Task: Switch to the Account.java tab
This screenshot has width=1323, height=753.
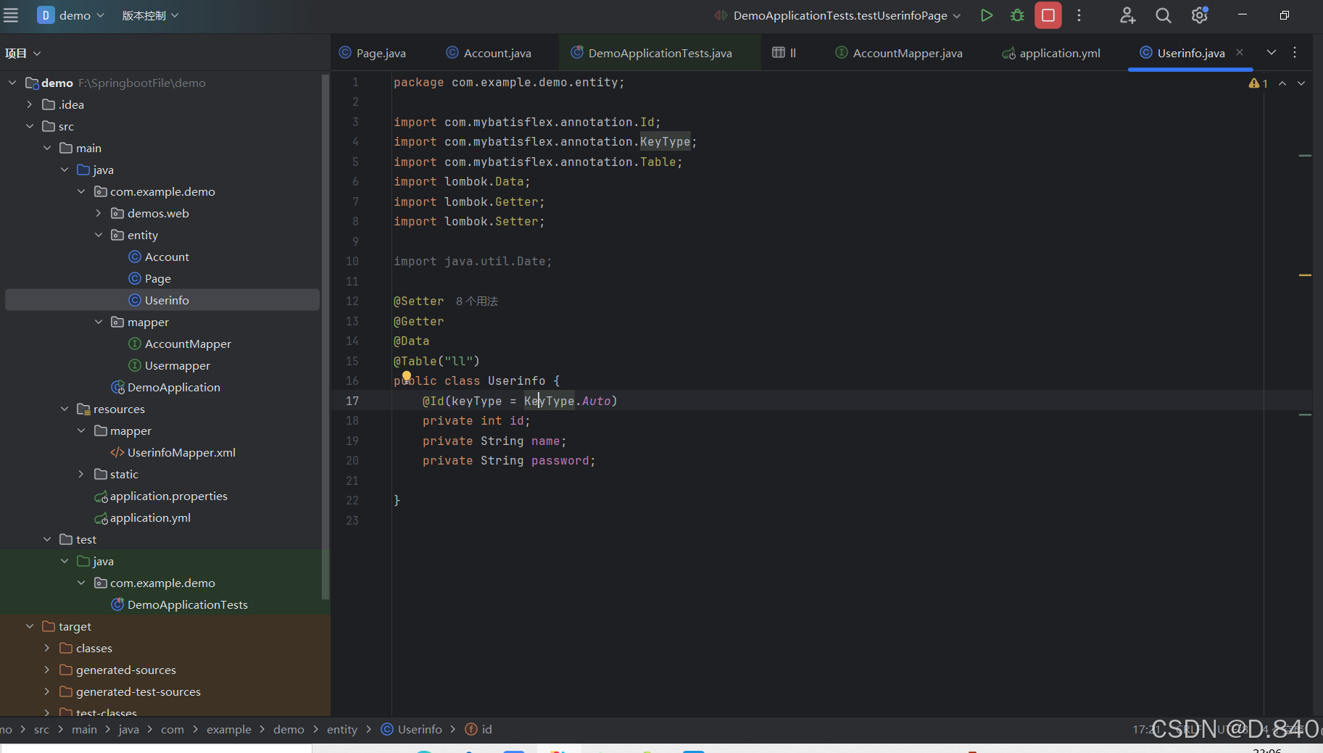Action: point(497,52)
